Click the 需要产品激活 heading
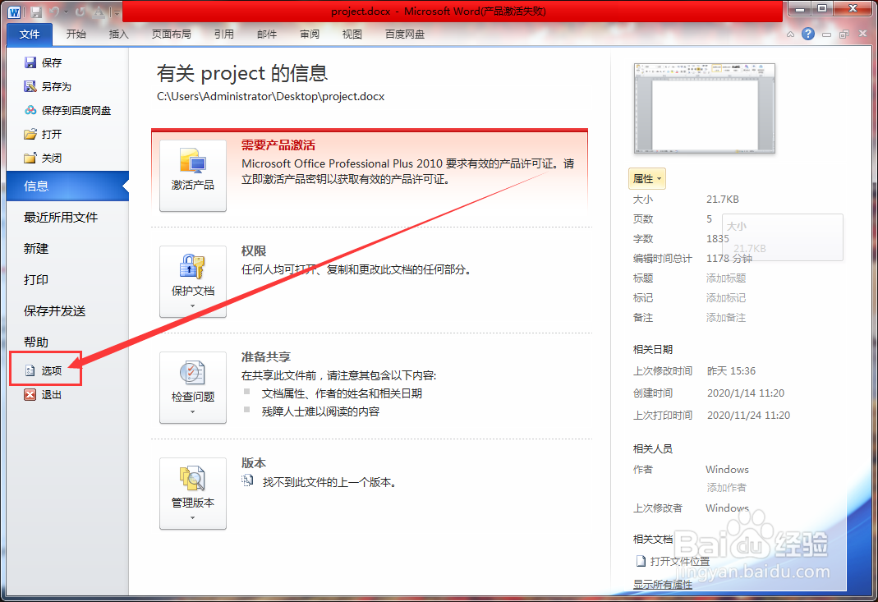The height and width of the screenshot is (602, 878). point(278,145)
